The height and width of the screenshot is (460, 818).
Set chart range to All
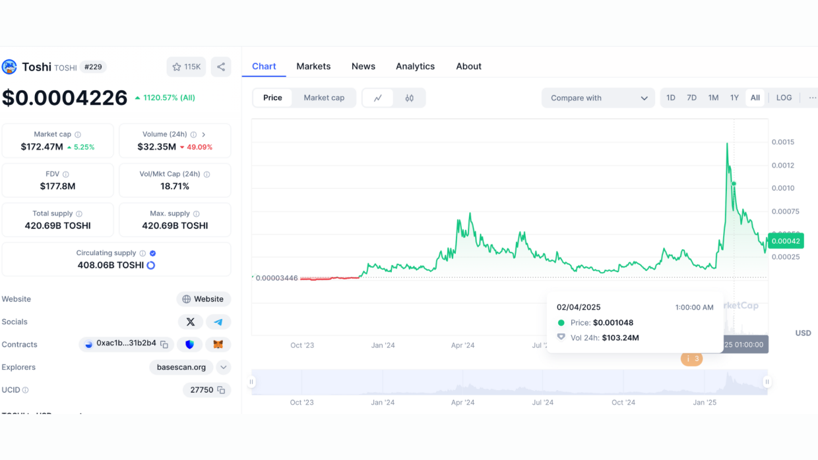[x=755, y=98]
